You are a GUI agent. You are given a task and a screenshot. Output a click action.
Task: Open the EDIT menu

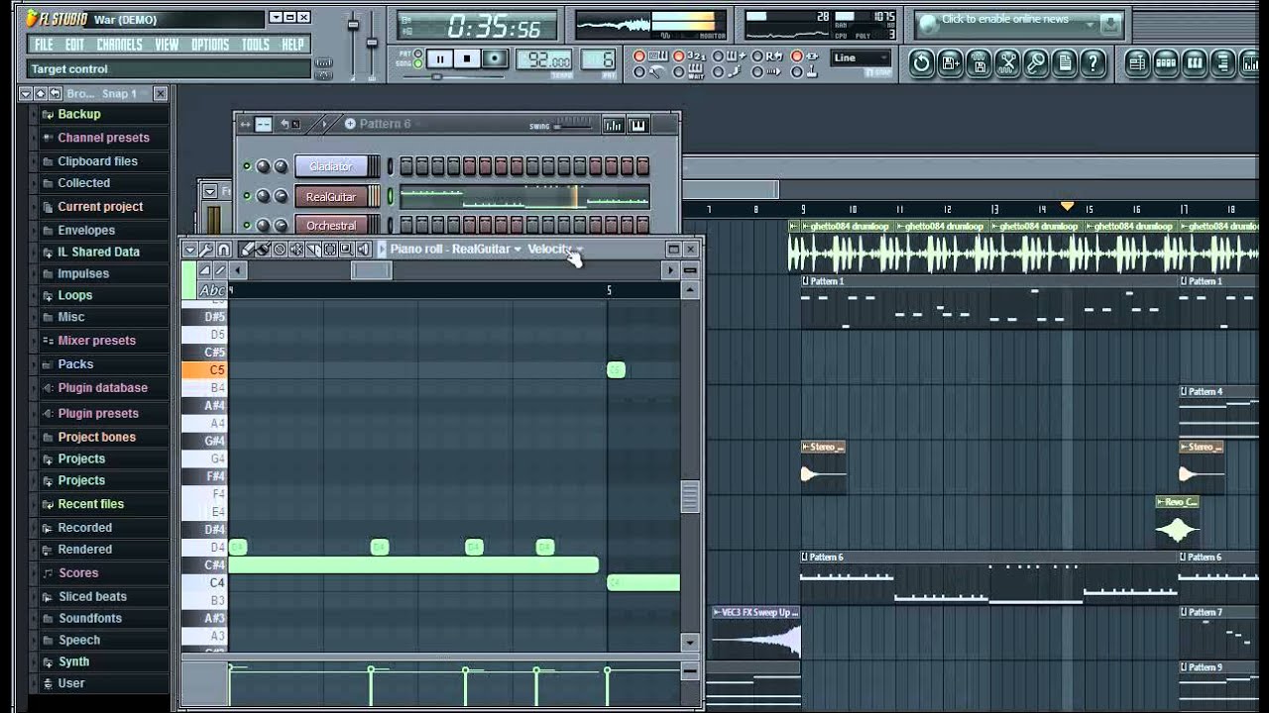(x=74, y=45)
